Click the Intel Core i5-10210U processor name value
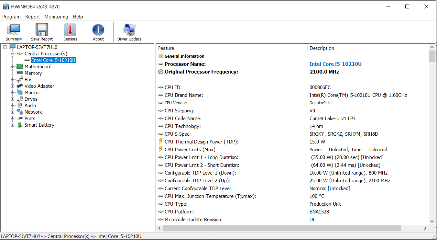The width and height of the screenshot is (437, 240). [335, 64]
